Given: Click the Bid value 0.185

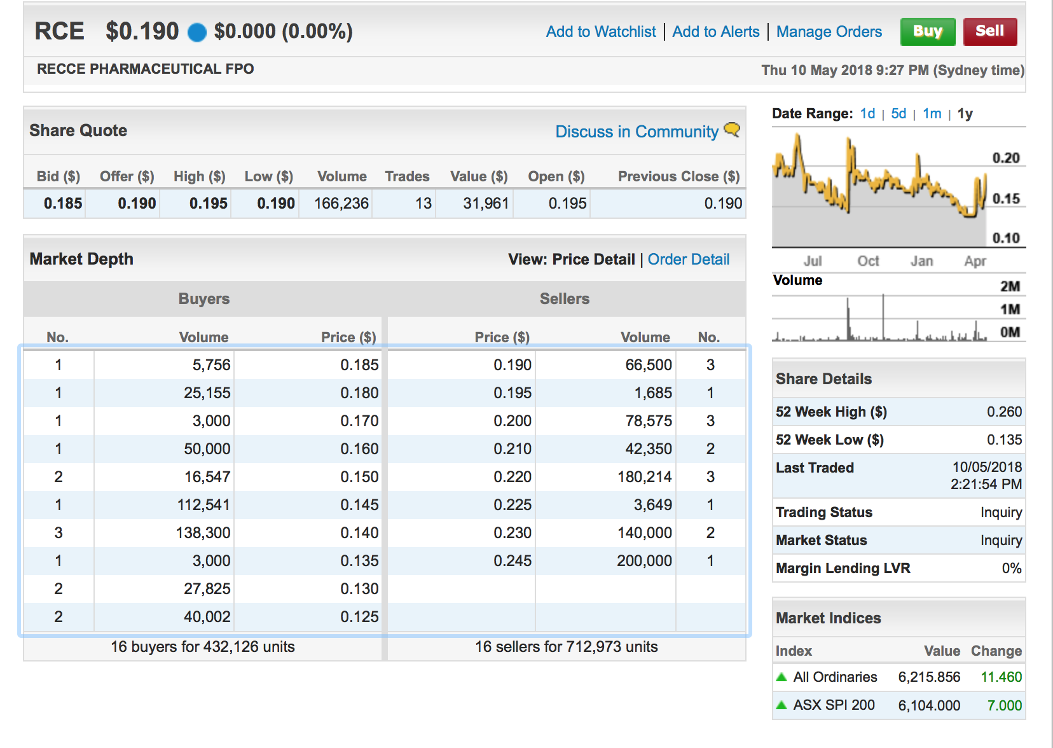Looking at the screenshot, I should [63, 204].
